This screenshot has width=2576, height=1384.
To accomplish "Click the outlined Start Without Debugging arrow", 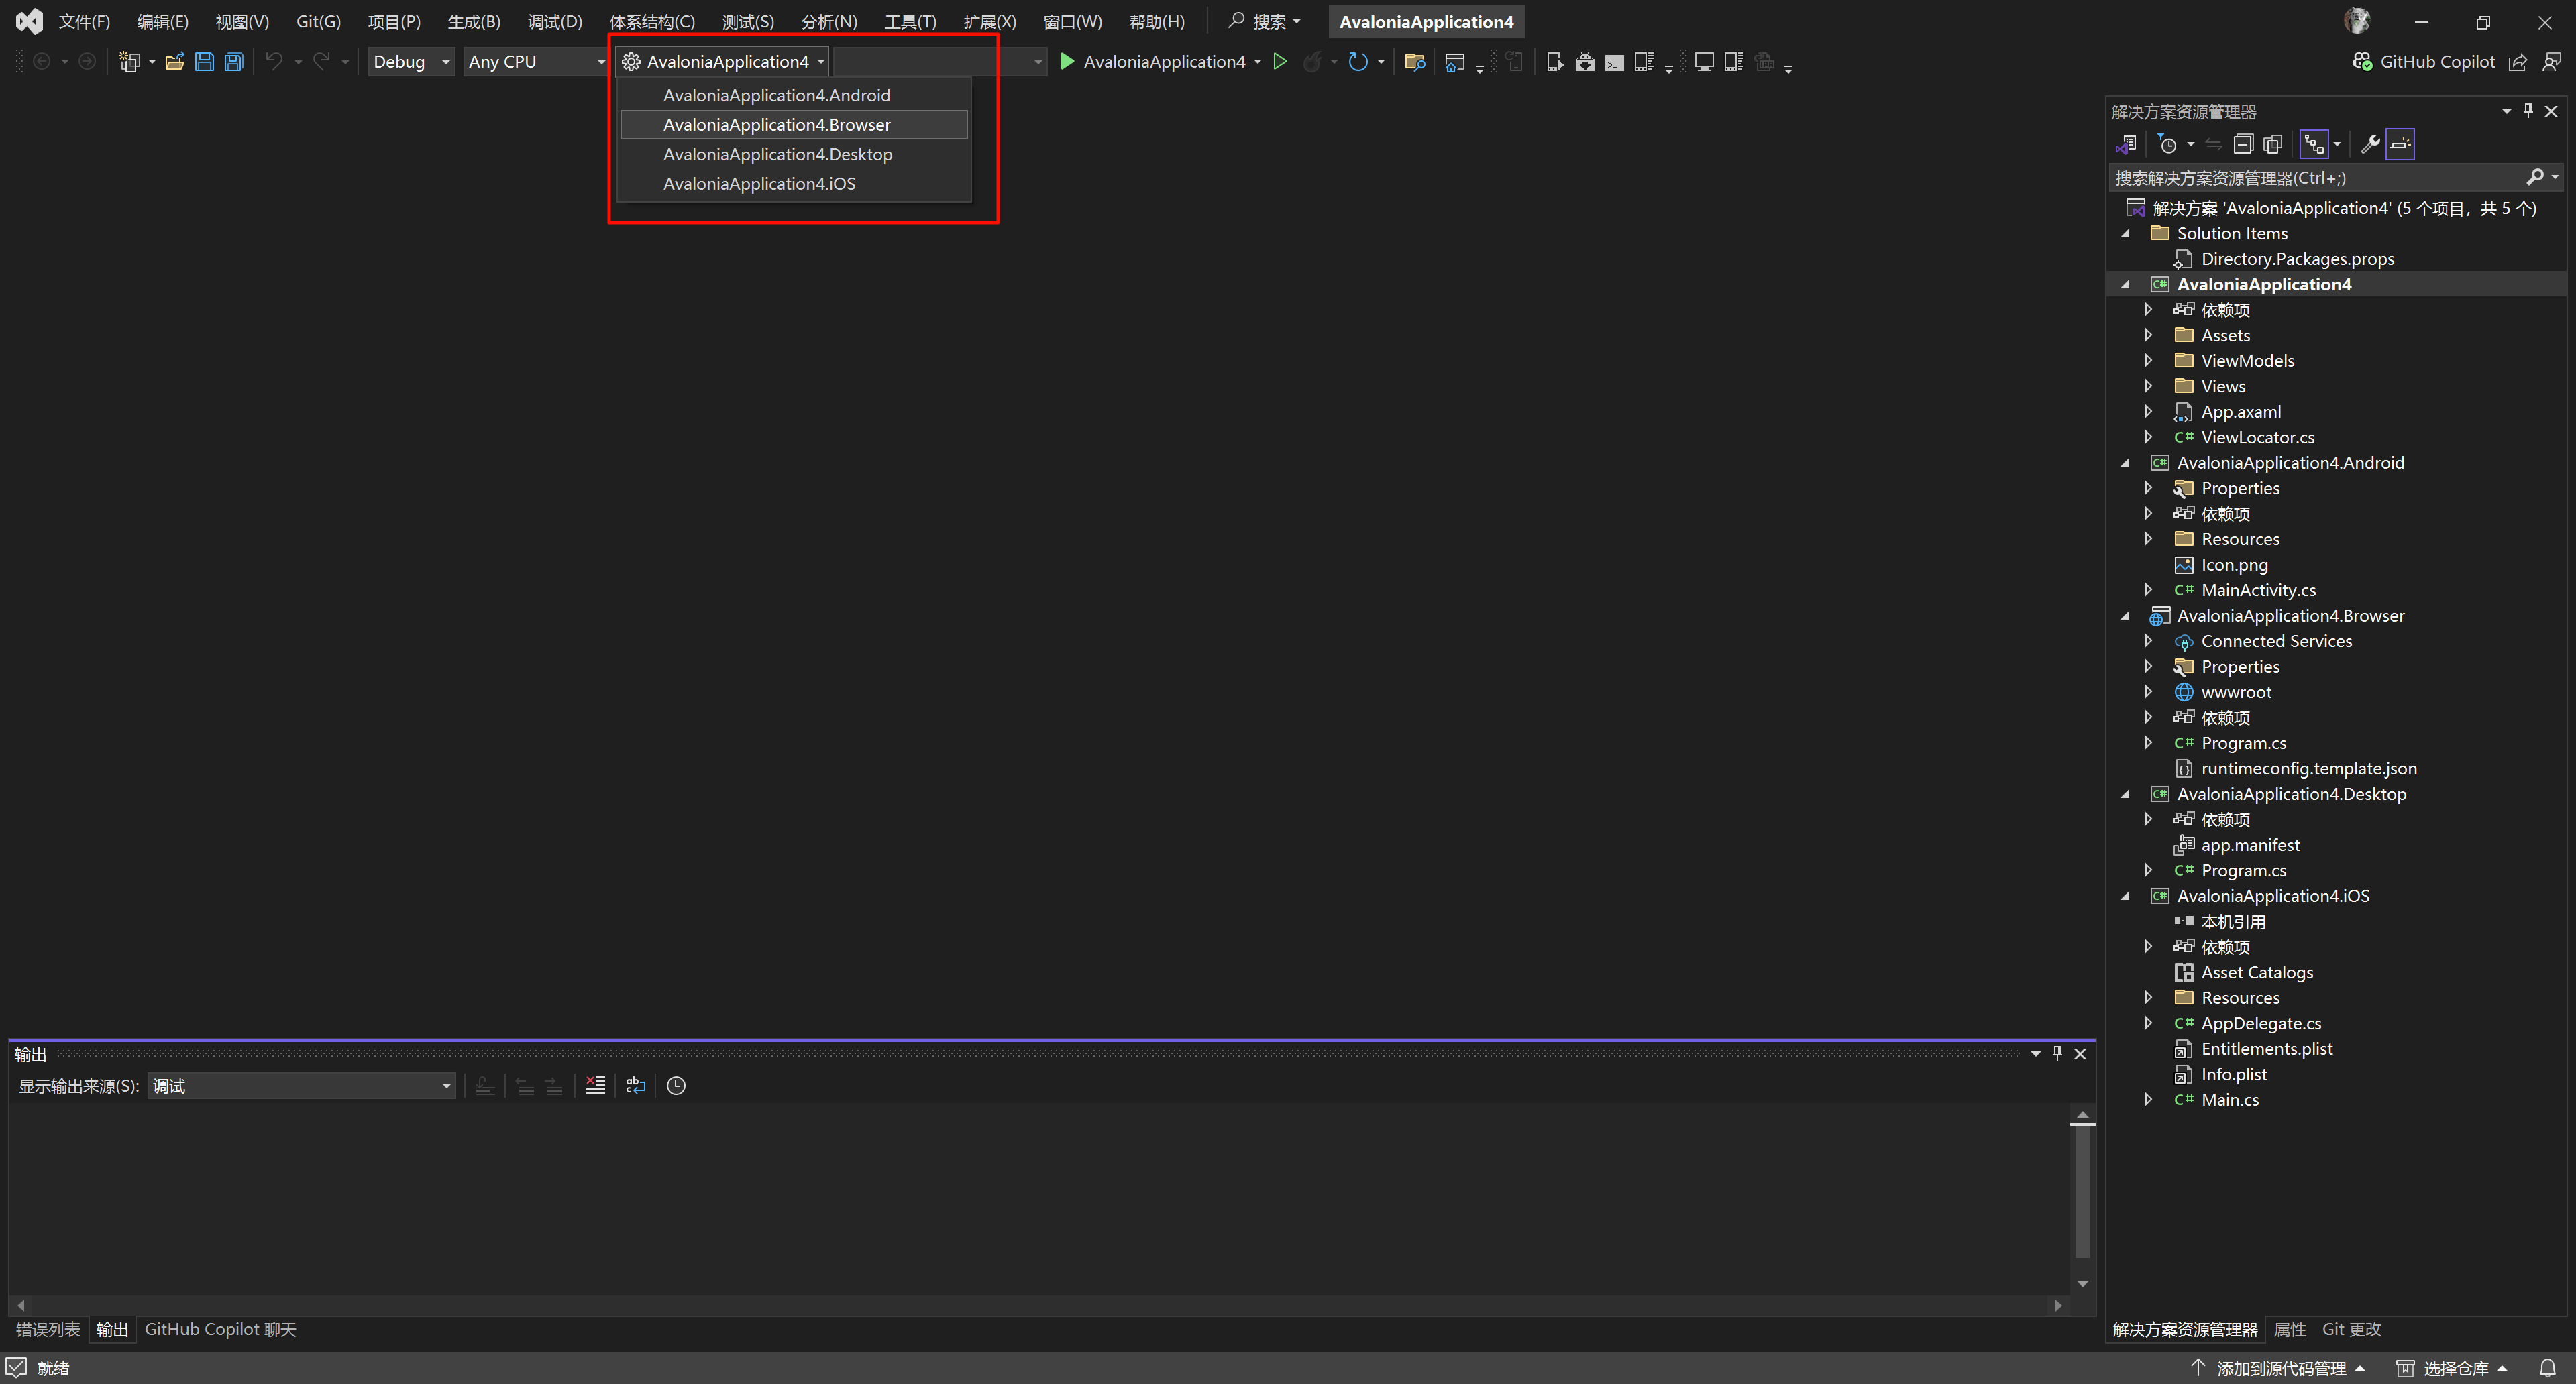I will tap(1280, 62).
